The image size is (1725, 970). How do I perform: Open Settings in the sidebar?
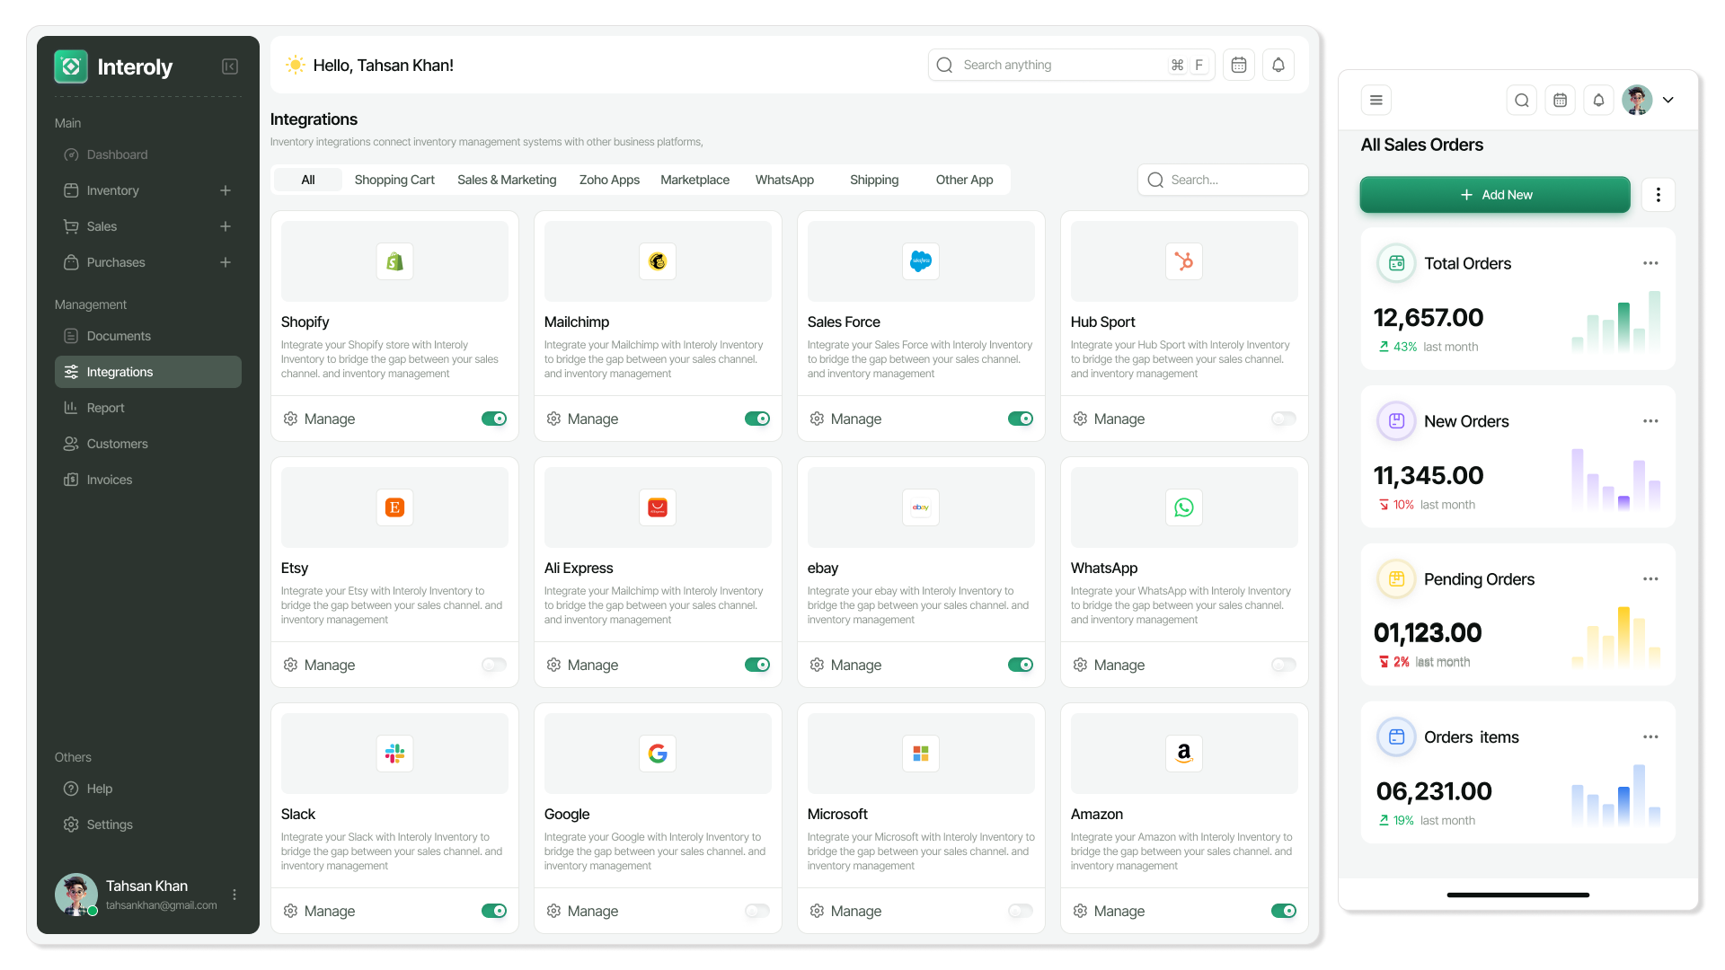tap(148, 824)
